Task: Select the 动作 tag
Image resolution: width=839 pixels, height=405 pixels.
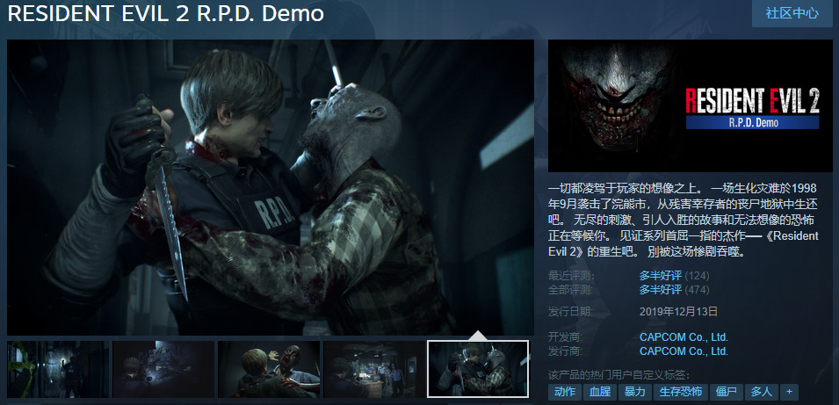Action: tap(565, 392)
